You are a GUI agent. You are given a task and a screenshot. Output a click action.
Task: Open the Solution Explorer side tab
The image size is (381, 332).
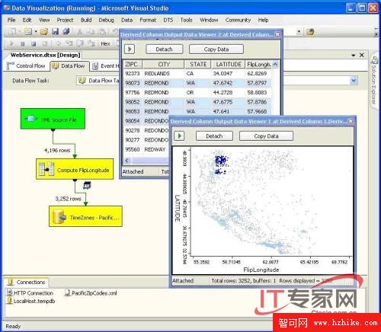click(374, 81)
